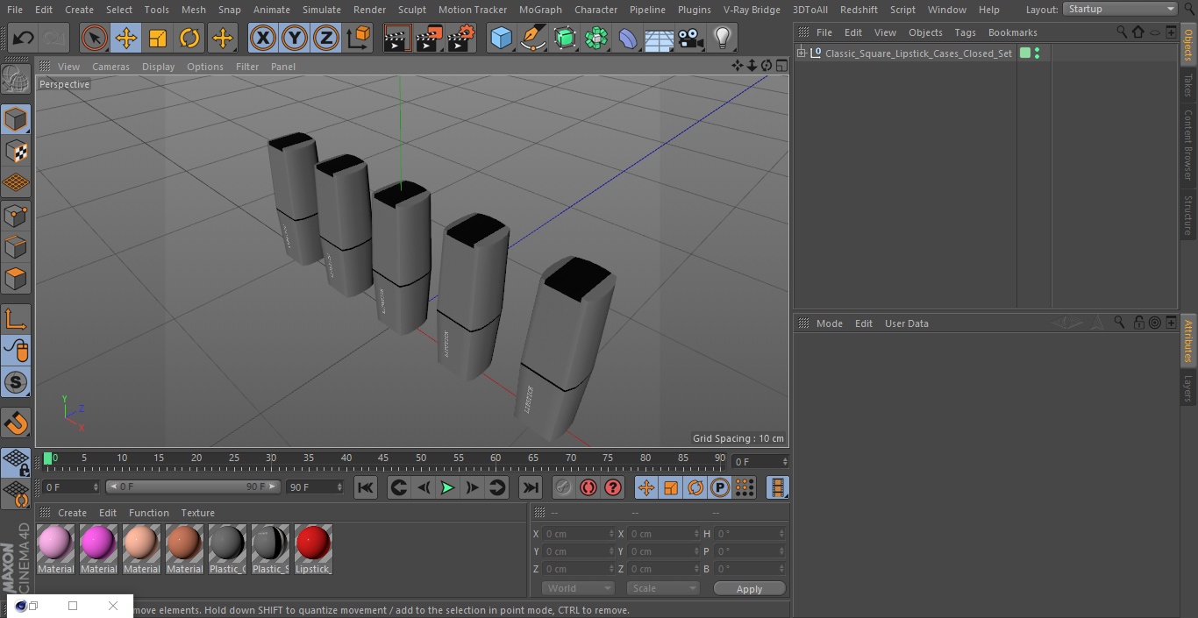This screenshot has width=1198, height=618.
Task: Open Edit Render Settings icon
Action: [461, 38]
